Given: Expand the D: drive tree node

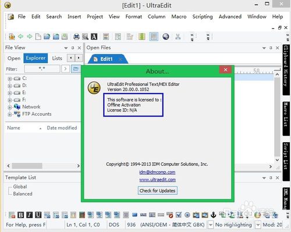Looking at the screenshot, I should click(x=9, y=86).
